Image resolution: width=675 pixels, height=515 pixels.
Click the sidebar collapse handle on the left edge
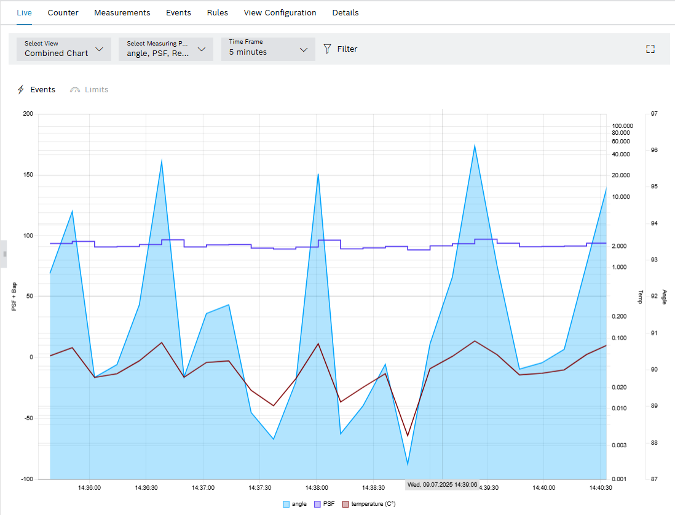4,254
